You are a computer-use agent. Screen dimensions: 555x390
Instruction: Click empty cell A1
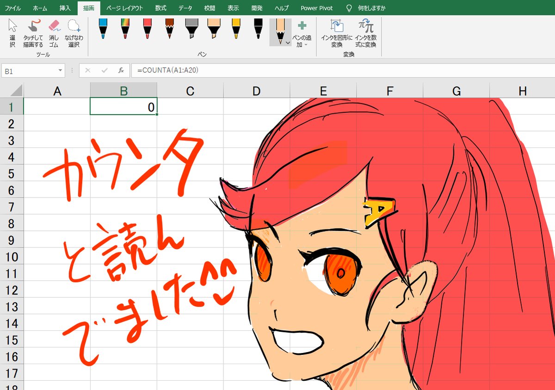(x=57, y=106)
